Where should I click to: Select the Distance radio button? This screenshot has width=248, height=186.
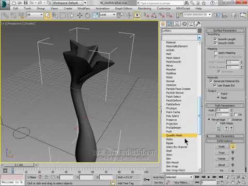[x=229, y=119]
